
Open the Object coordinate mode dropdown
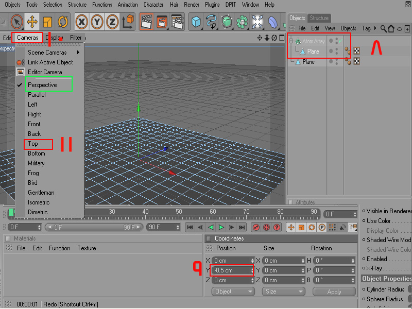point(233,291)
